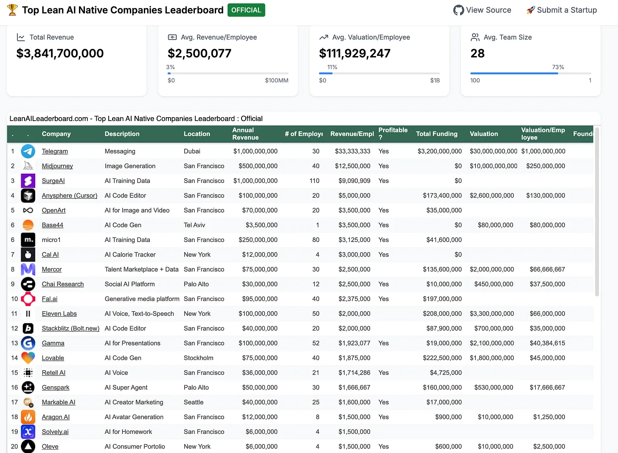This screenshot has width=618, height=453.
Task: Click the Retell AI dotted logo
Action: pos(28,373)
